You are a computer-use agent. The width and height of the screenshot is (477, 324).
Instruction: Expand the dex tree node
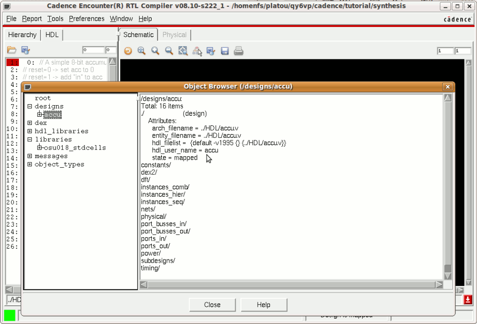coord(29,123)
